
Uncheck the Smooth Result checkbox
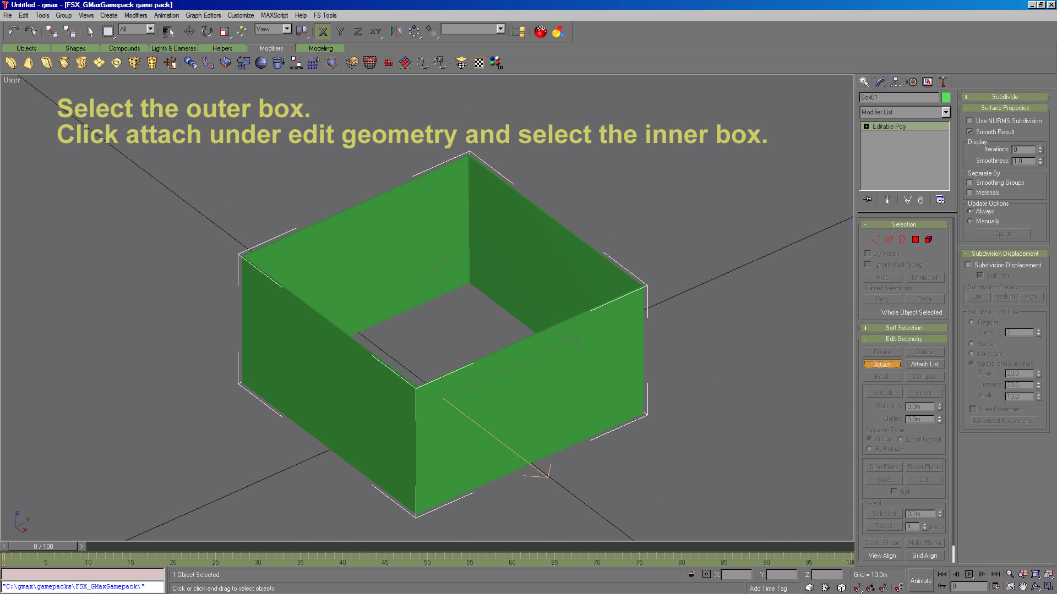pyautogui.click(x=970, y=132)
